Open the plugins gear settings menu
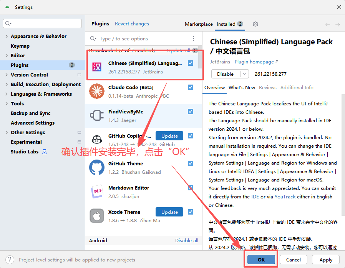 (255, 24)
